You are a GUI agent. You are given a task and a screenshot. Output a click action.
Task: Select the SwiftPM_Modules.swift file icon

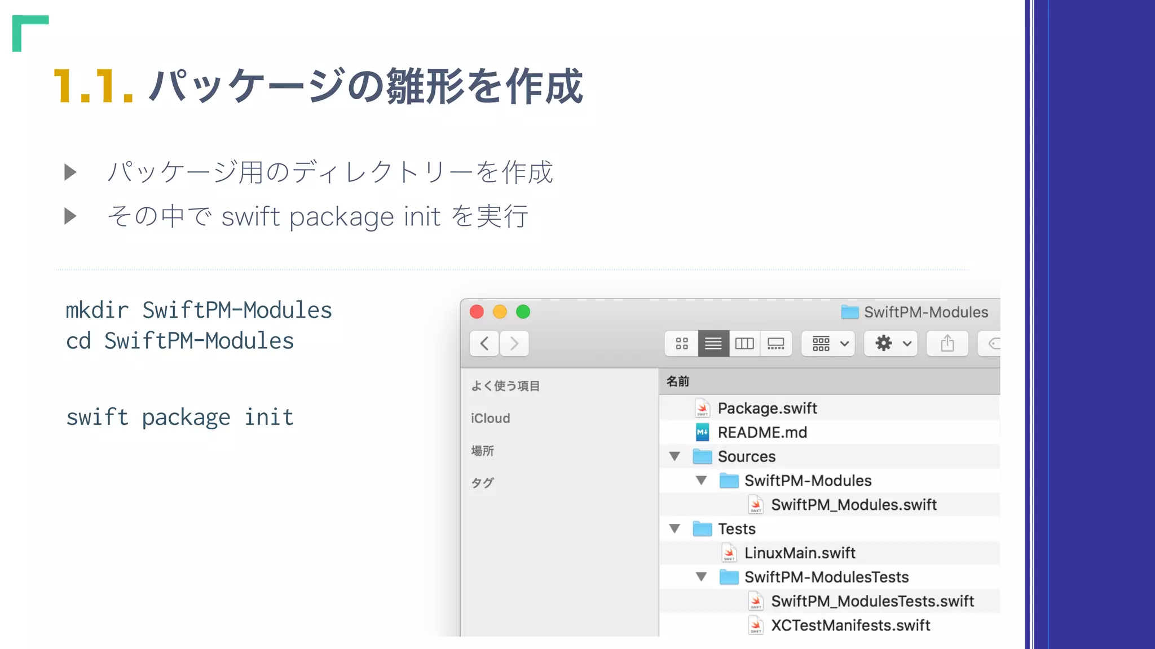[x=756, y=505]
